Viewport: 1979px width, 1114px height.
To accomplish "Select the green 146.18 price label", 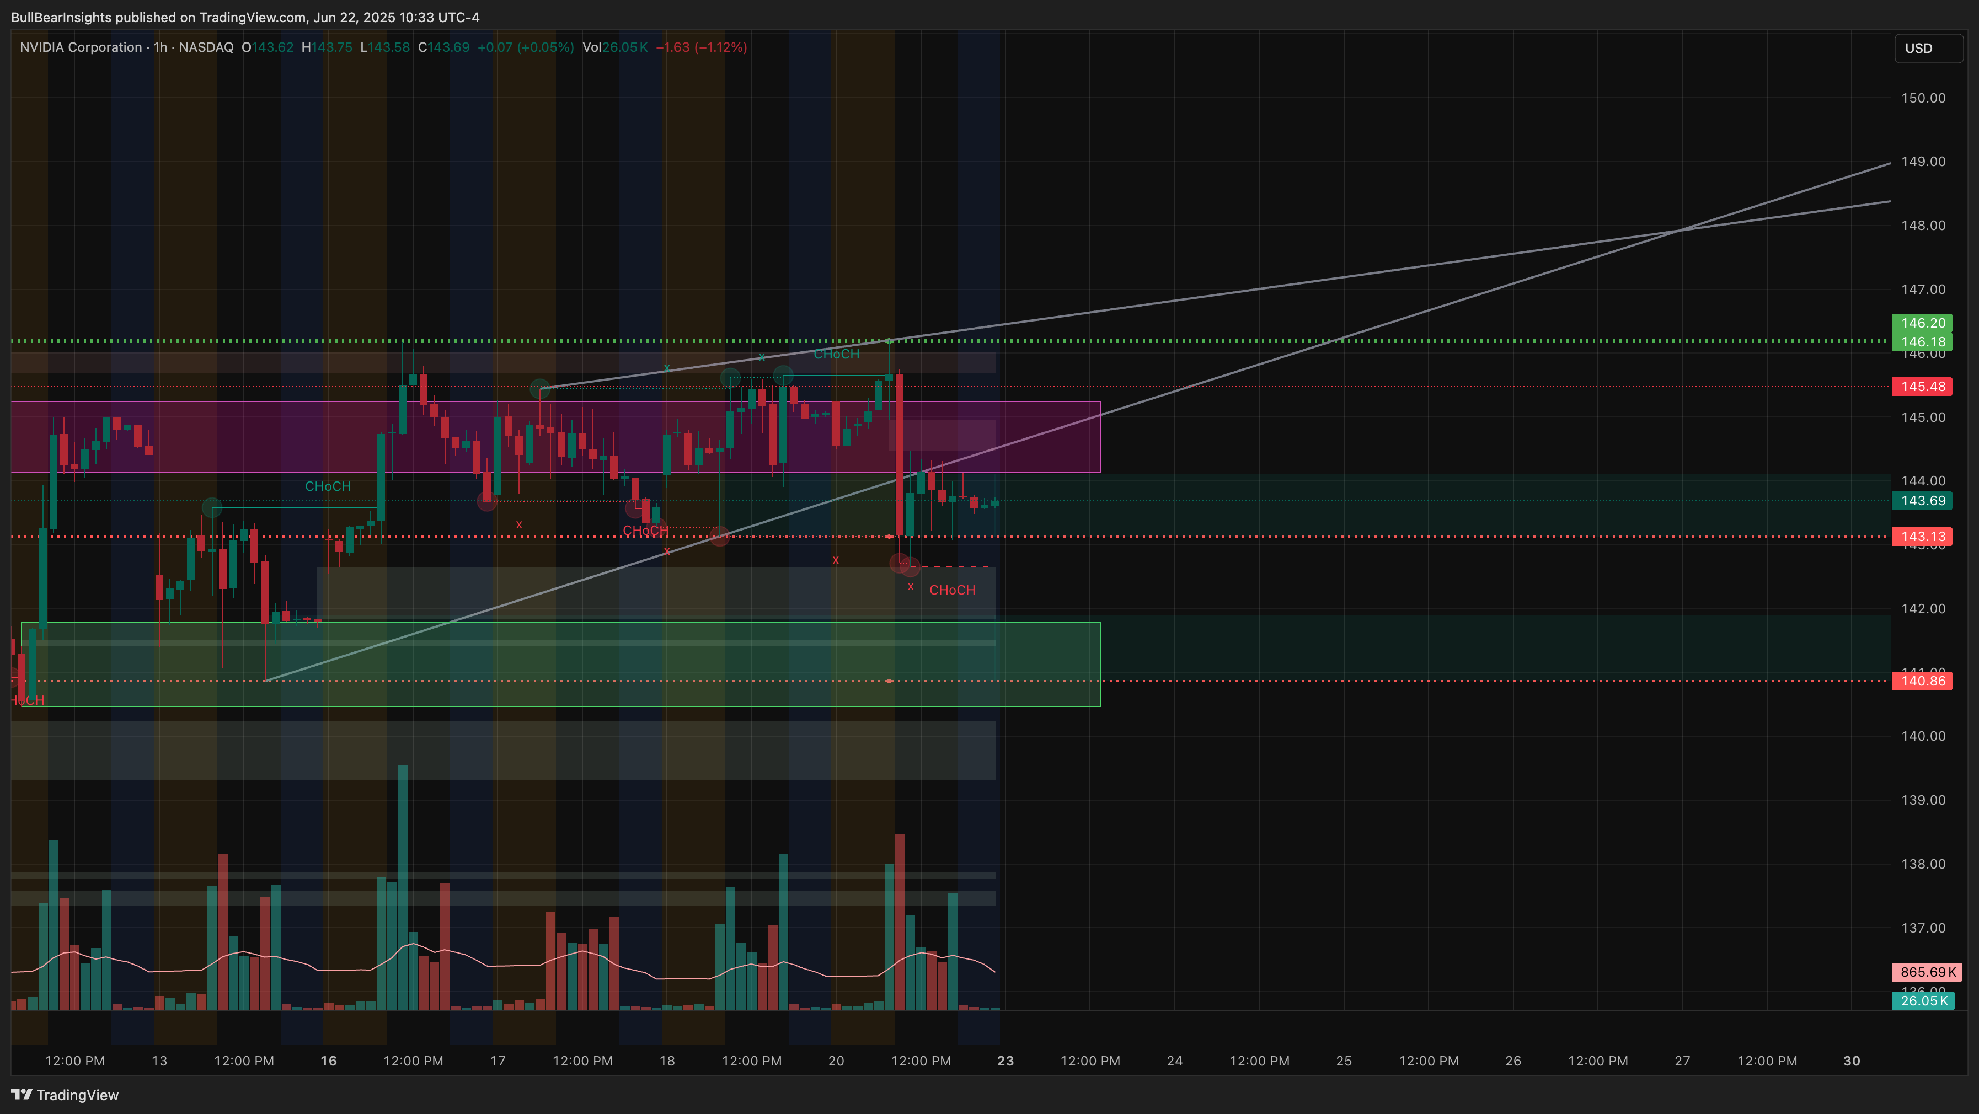I will point(1922,341).
